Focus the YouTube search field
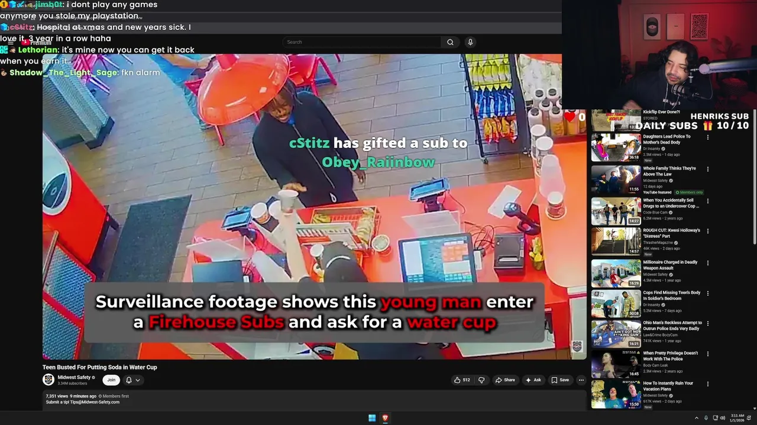This screenshot has height=425, width=757. [x=362, y=42]
